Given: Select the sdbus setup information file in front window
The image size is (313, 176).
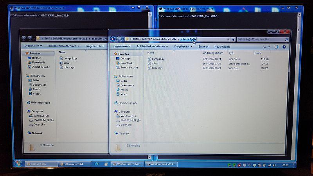Looking at the screenshot, I should (x=153, y=63).
